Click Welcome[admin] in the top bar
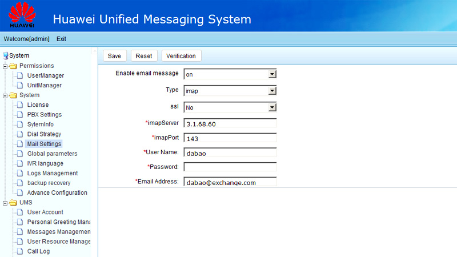The image size is (457, 257). [26, 39]
